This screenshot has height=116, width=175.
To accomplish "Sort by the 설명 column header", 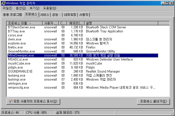I will [121, 23].
